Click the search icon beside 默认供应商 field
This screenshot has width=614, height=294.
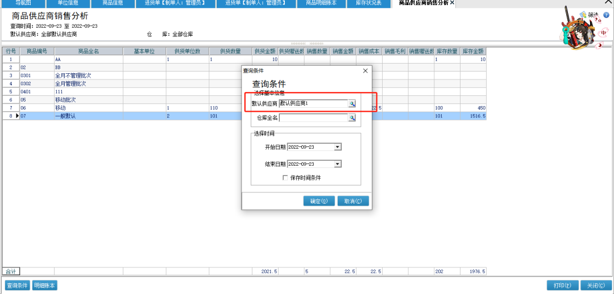(352, 104)
